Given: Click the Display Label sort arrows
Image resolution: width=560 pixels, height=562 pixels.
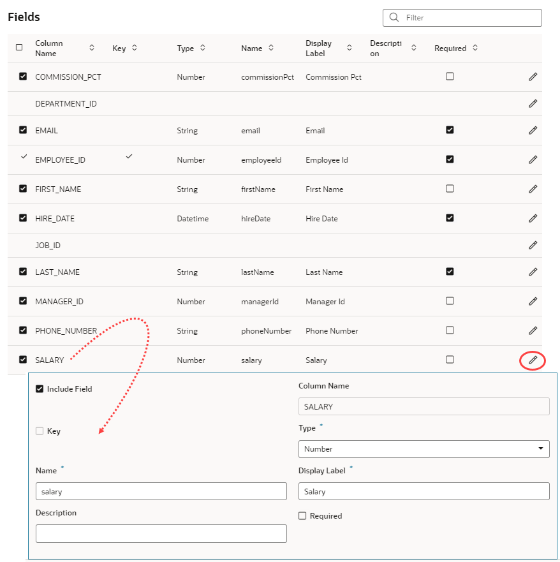Looking at the screenshot, I should pyautogui.click(x=349, y=48).
